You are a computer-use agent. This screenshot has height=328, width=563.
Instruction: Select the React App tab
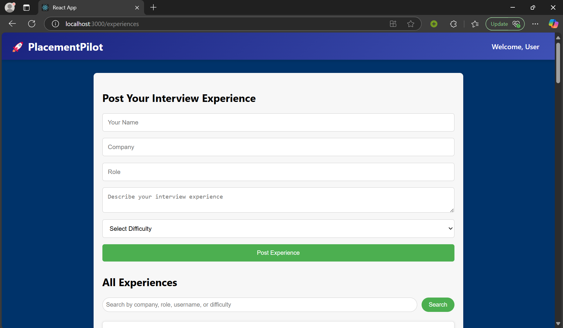click(x=91, y=8)
